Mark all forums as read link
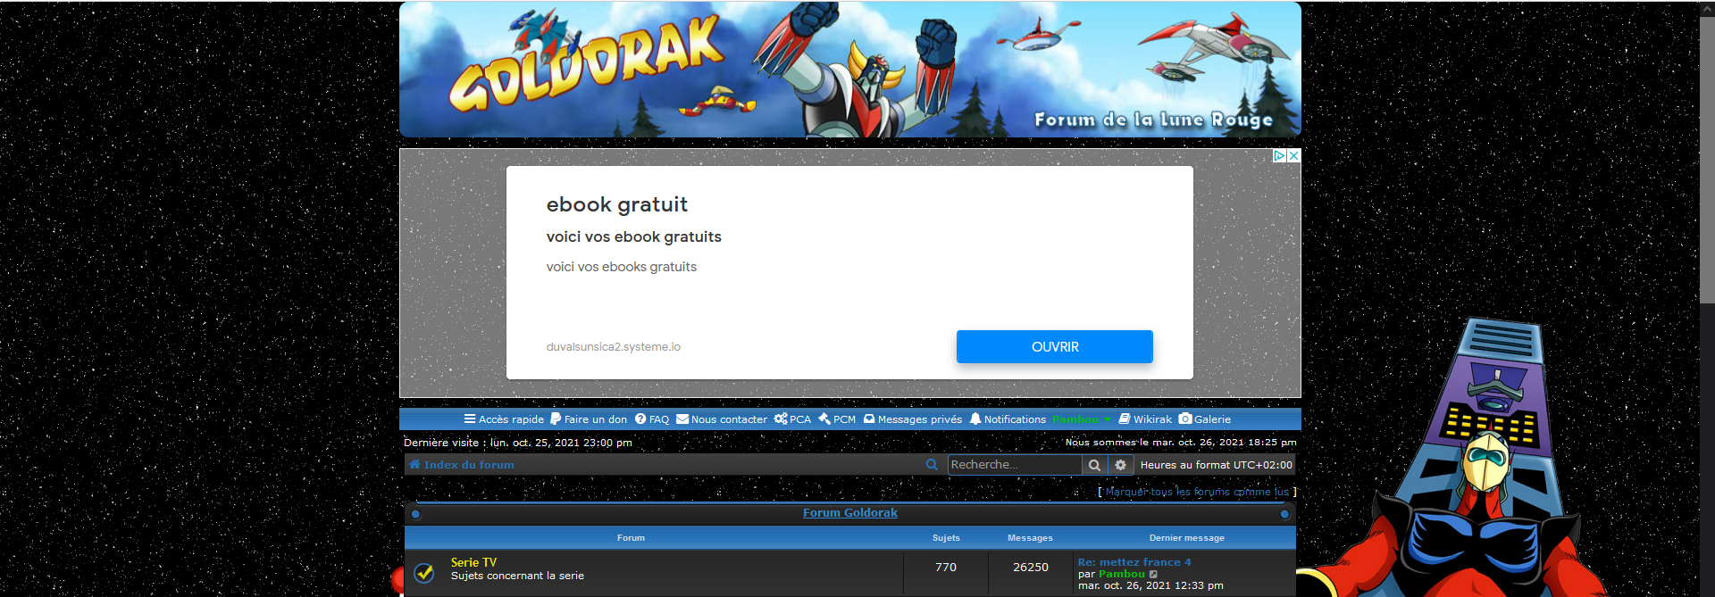The width and height of the screenshot is (1715, 597). coord(1197,492)
